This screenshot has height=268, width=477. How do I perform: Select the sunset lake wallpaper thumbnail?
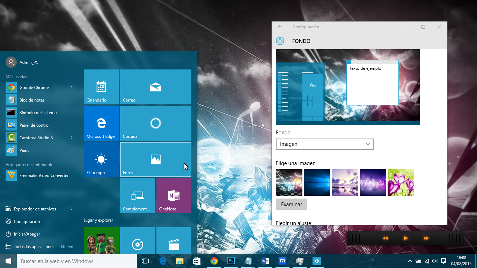point(345,182)
